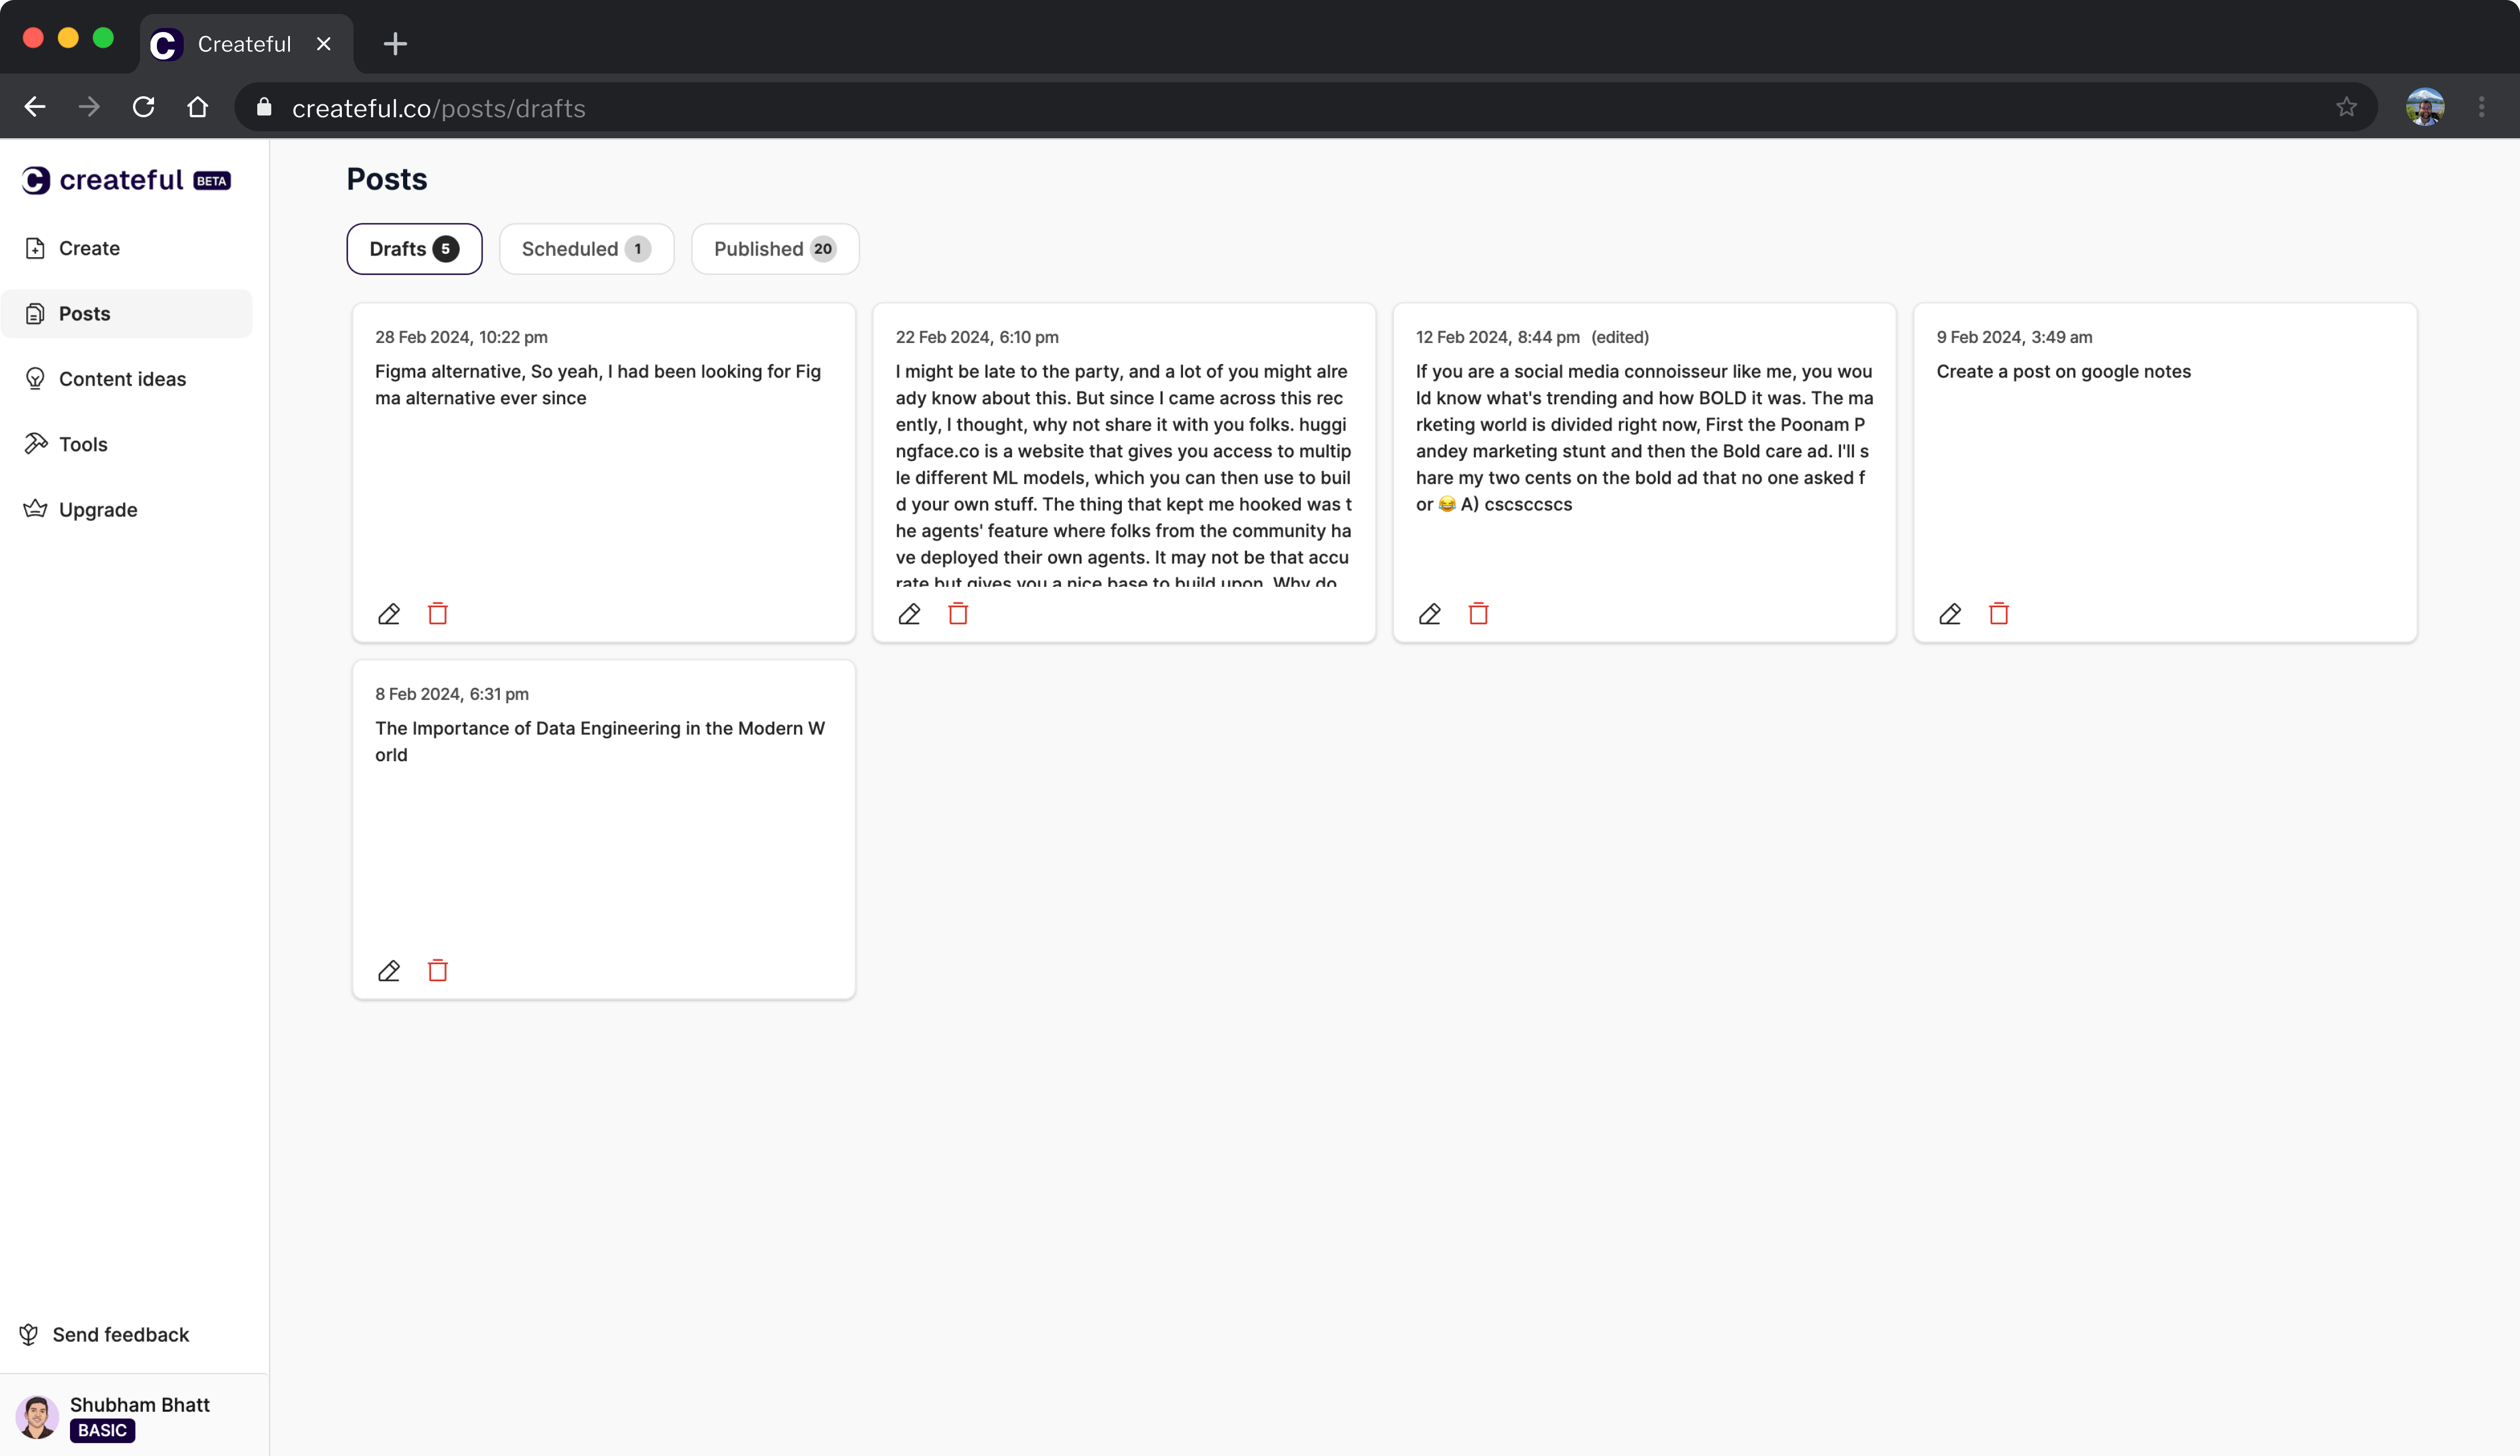Switch to the Drafts tab
Screen dimensions: 2520x1456
pyautogui.click(x=414, y=249)
